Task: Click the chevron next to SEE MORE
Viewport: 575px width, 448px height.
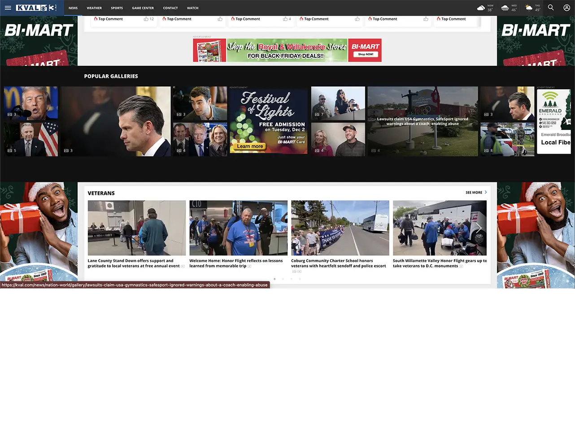Action: [x=486, y=192]
